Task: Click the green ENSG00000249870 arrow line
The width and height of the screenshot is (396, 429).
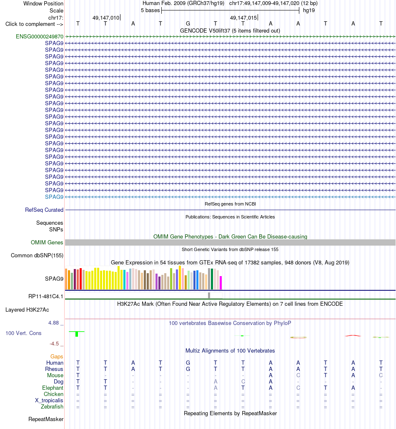Action: [x=230, y=36]
